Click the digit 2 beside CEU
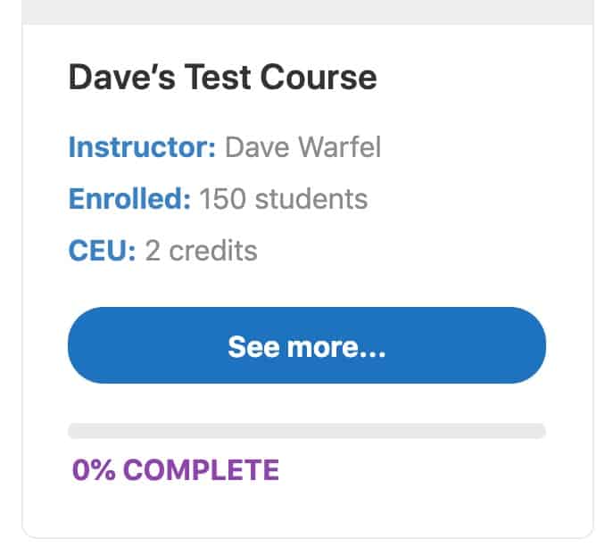Image resolution: width=605 pixels, height=555 pixels. coord(153,251)
